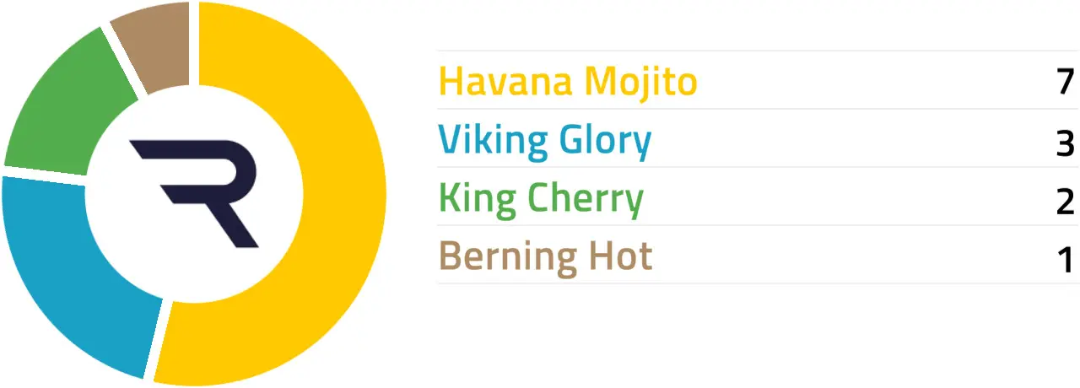Click the divider line below Havana Mojito row
The image size is (1080, 388).
click(759, 109)
